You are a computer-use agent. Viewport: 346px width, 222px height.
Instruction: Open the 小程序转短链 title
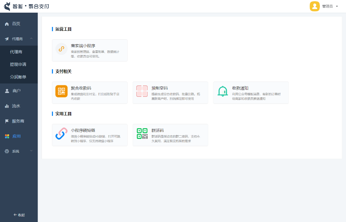[x=83, y=130]
